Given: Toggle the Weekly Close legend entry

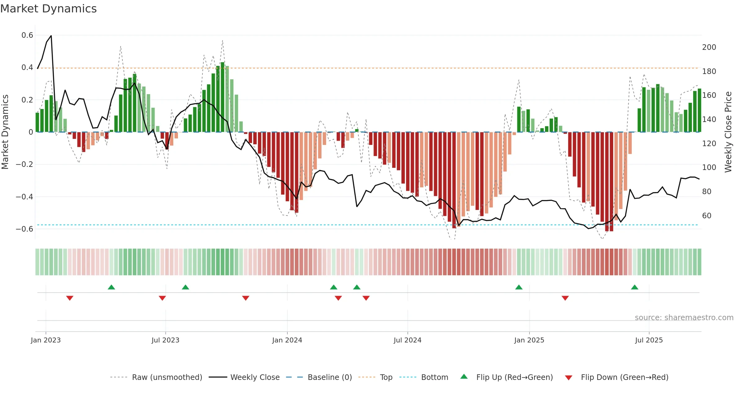Looking at the screenshot, I should tap(244, 377).
